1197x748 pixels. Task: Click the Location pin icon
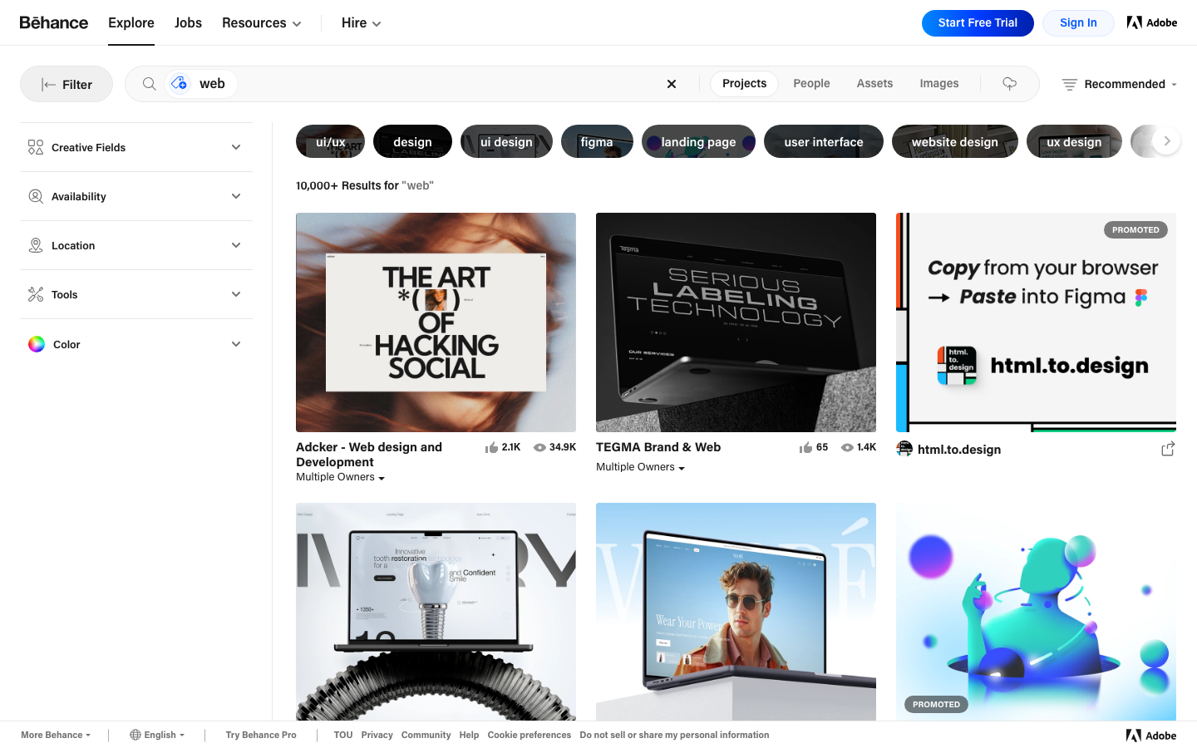(x=36, y=245)
